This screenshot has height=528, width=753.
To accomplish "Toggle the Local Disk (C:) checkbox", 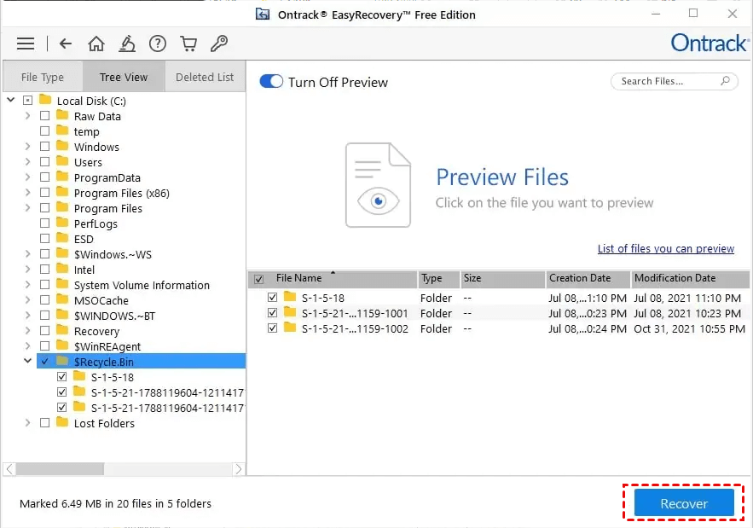I will pyautogui.click(x=28, y=101).
